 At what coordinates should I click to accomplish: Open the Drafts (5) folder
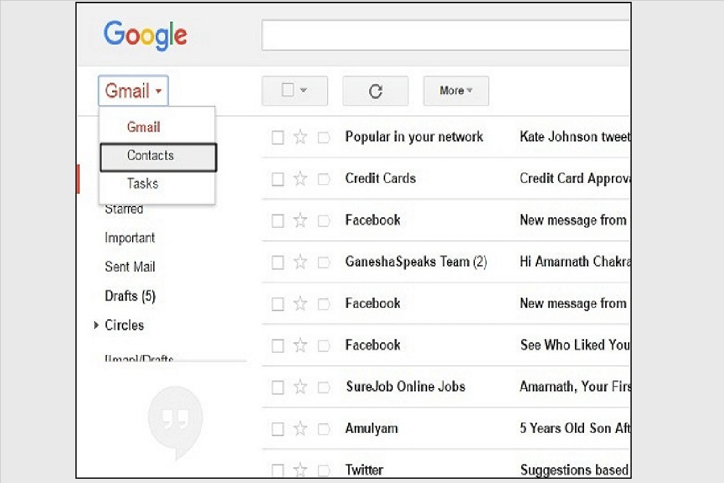click(x=130, y=296)
